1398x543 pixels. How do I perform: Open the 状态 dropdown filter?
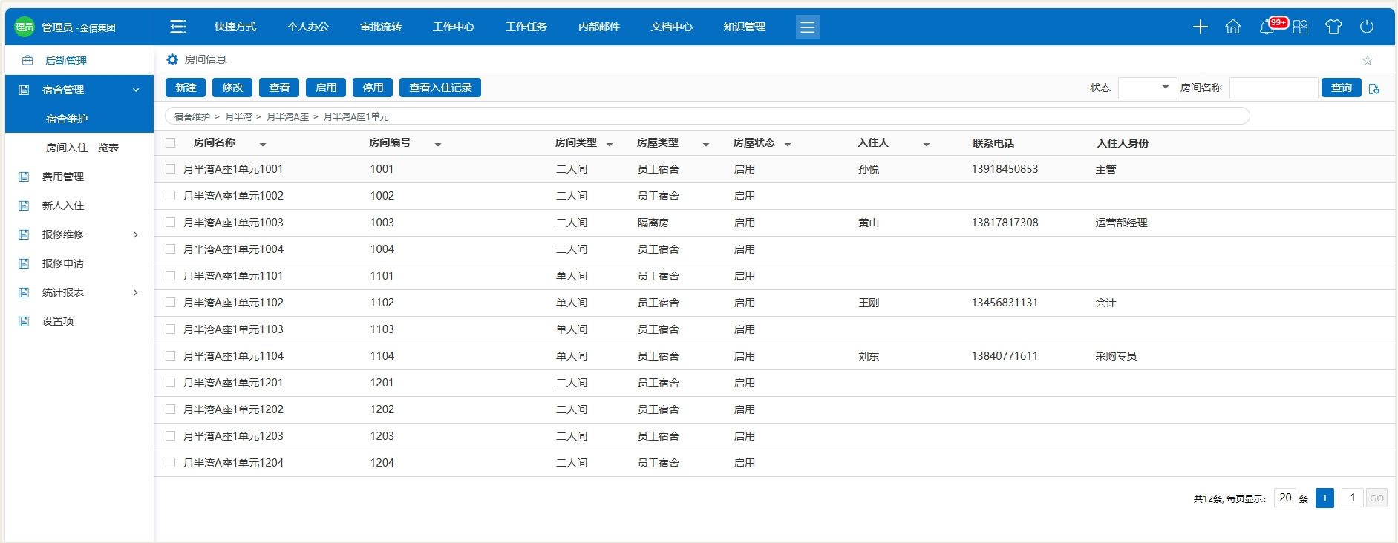pyautogui.click(x=1146, y=88)
